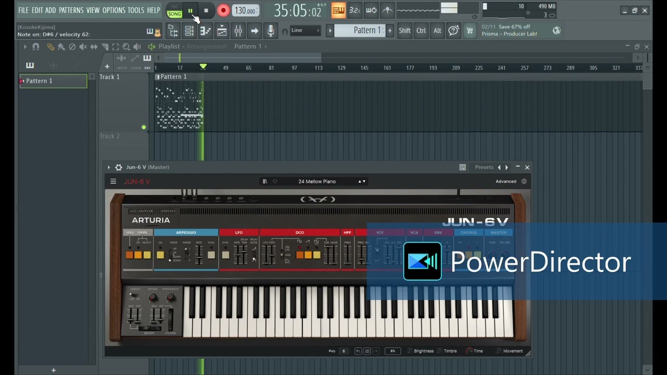Open the VIEW menu
Viewport: 667px width, 375px height.
pyautogui.click(x=93, y=10)
